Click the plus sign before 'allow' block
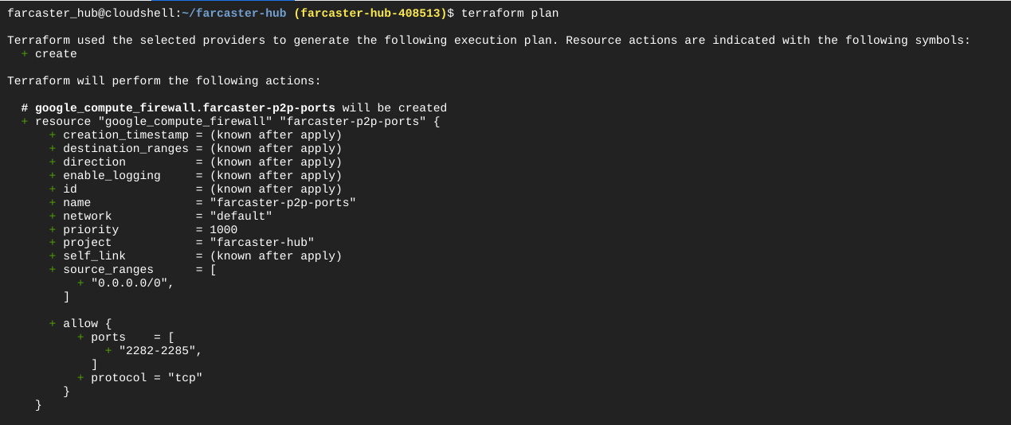 pyautogui.click(x=53, y=324)
